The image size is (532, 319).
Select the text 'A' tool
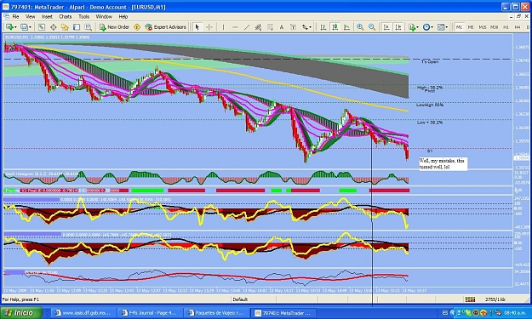[x=281, y=27]
